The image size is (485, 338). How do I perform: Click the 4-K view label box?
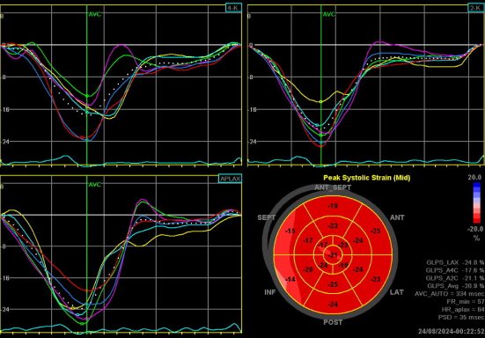coord(233,8)
